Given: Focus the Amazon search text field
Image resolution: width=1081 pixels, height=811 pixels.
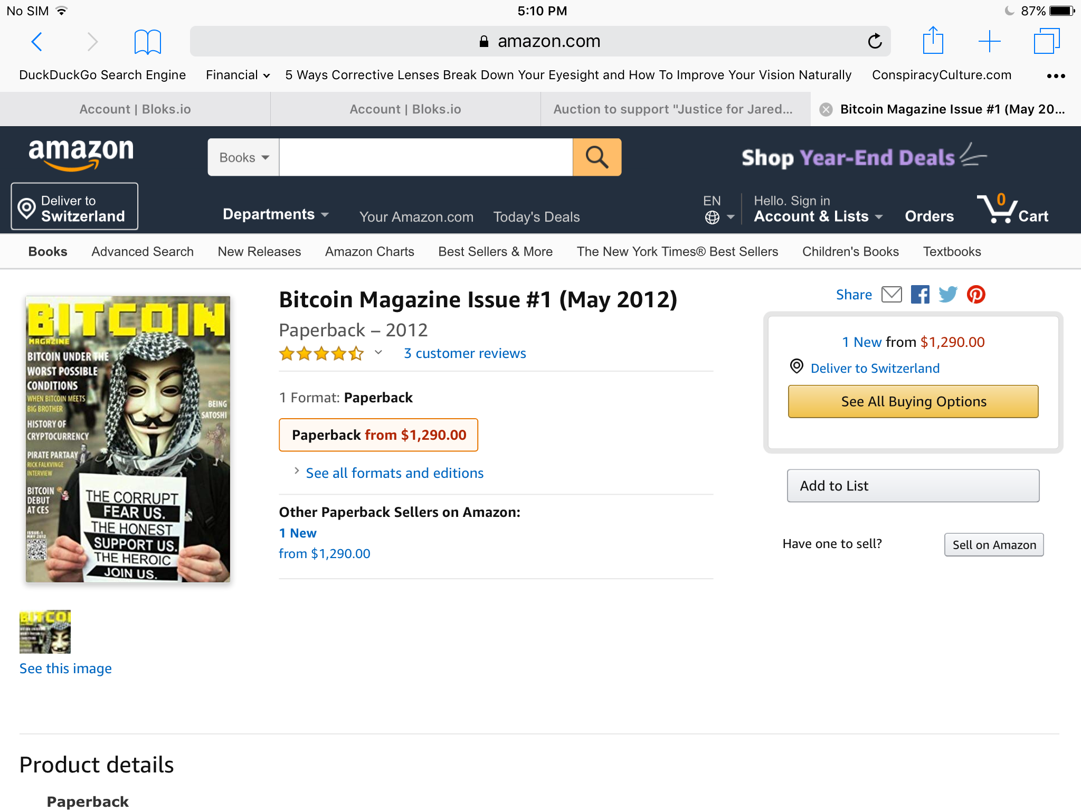Looking at the screenshot, I should (425, 157).
